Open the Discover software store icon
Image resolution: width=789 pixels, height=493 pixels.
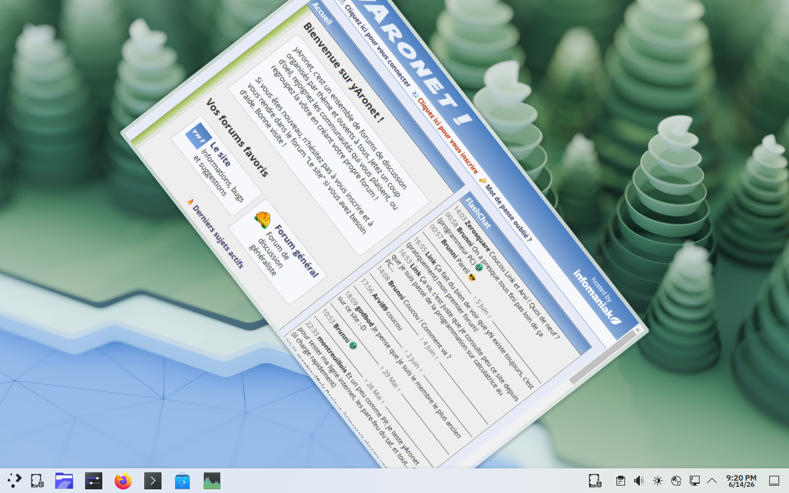(182, 481)
